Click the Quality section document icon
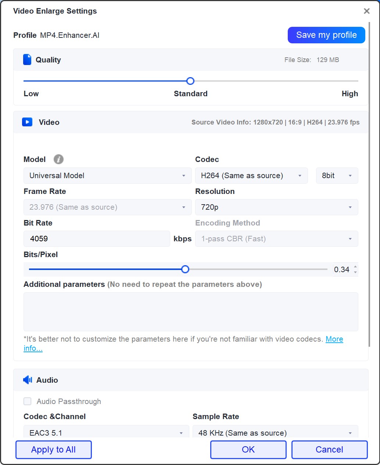 (x=27, y=59)
